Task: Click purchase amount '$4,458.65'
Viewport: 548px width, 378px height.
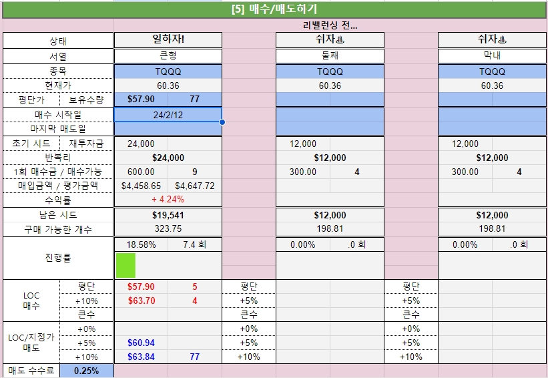Action: click(141, 186)
